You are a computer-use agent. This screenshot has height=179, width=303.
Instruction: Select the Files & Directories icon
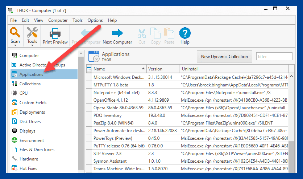click(x=14, y=149)
